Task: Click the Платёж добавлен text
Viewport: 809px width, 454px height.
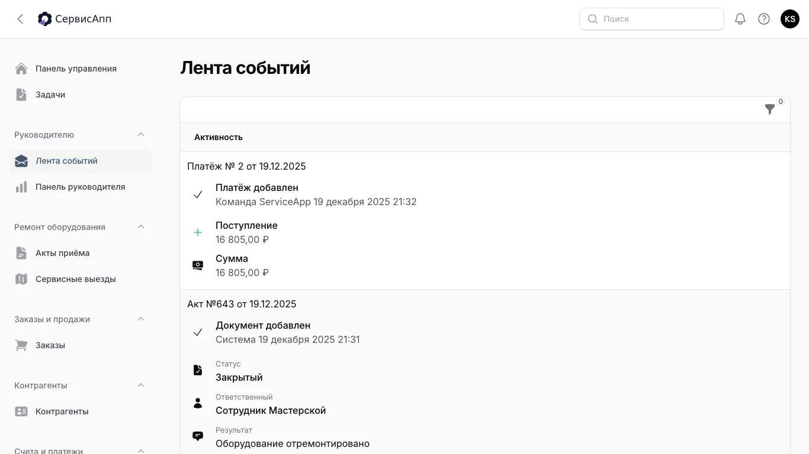Action: pyautogui.click(x=257, y=187)
